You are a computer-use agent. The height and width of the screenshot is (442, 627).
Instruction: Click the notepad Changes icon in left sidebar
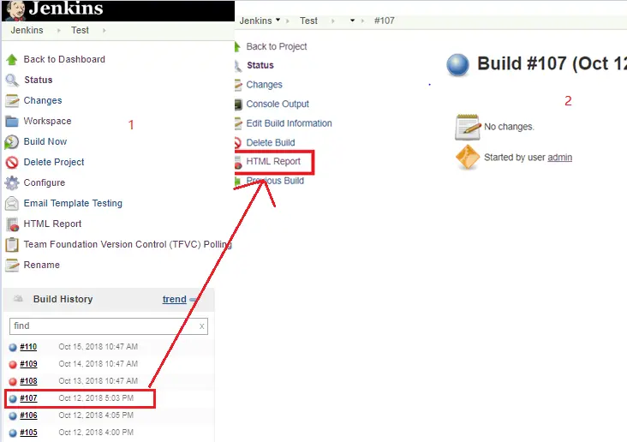(x=12, y=100)
